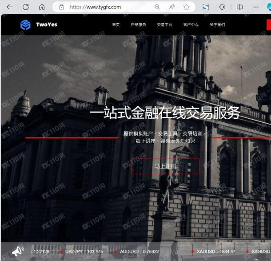Refresh the current page
271x261 pixels.
point(26,7)
